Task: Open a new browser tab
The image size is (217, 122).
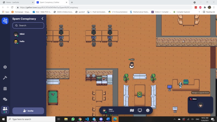Action: [72, 2]
